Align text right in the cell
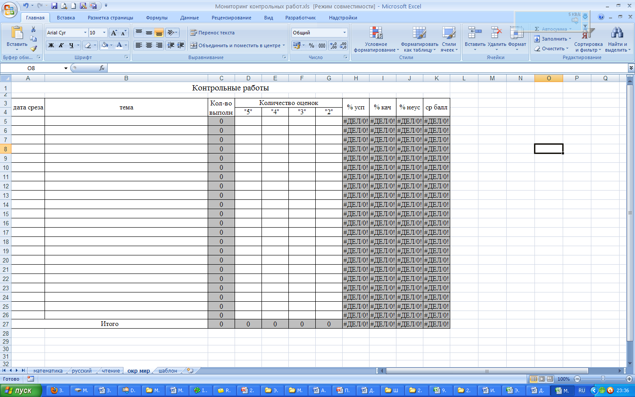Viewport: 635px width, 397px height. point(159,45)
